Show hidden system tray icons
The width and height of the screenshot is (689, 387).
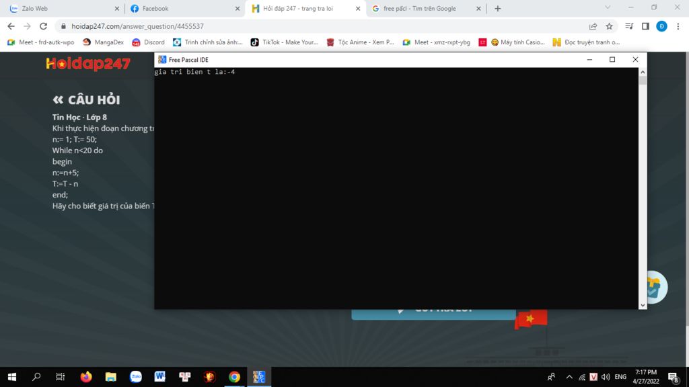[x=569, y=377]
